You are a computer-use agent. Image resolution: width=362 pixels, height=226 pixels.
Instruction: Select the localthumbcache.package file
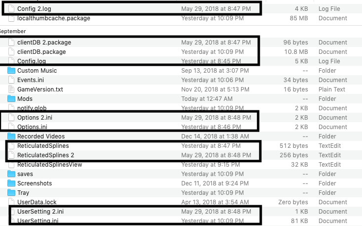(53, 18)
